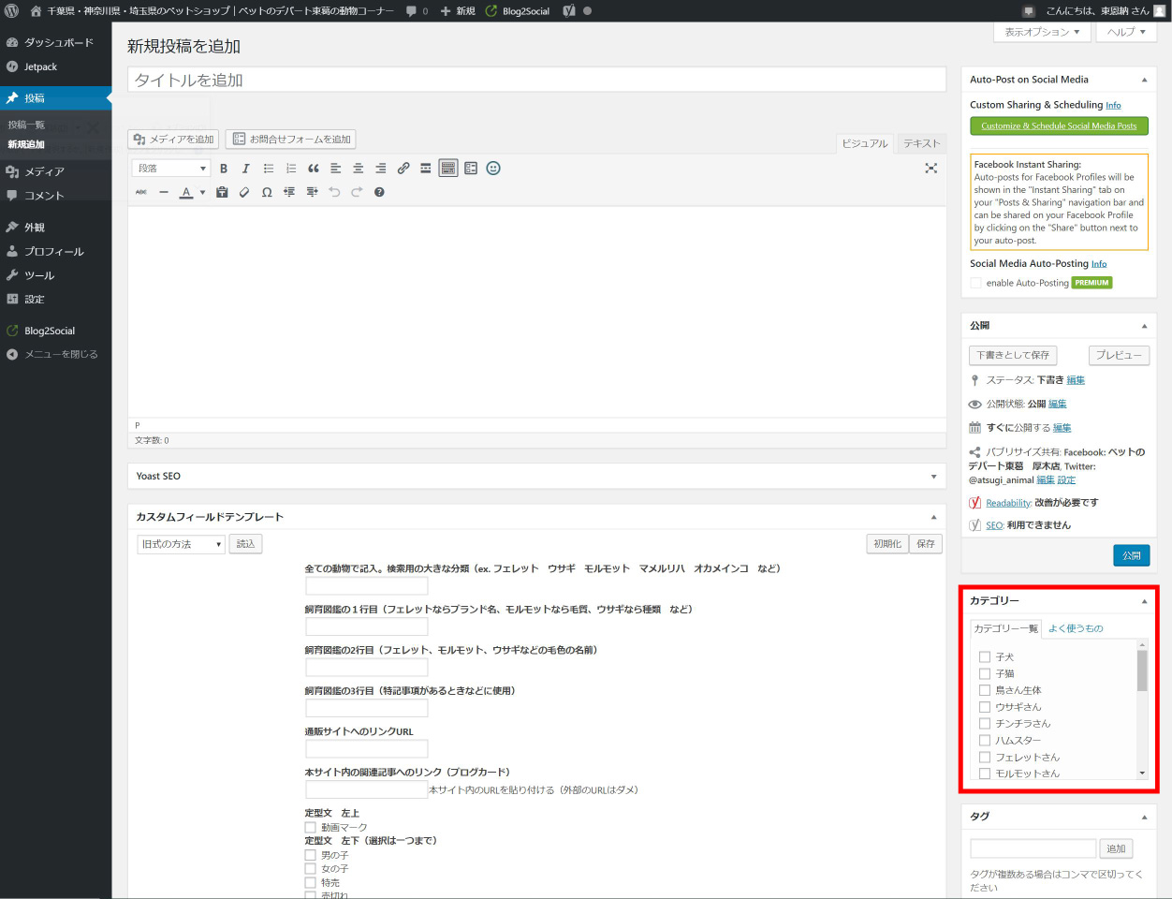The height and width of the screenshot is (899, 1172).
Task: Enter distraction-free fullscreen writing mode
Action: tap(930, 169)
